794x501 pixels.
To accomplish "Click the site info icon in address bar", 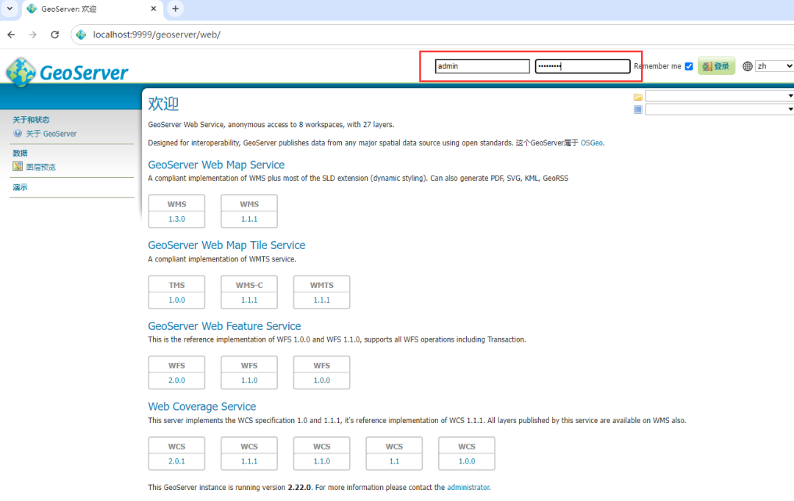I will 81,35.
